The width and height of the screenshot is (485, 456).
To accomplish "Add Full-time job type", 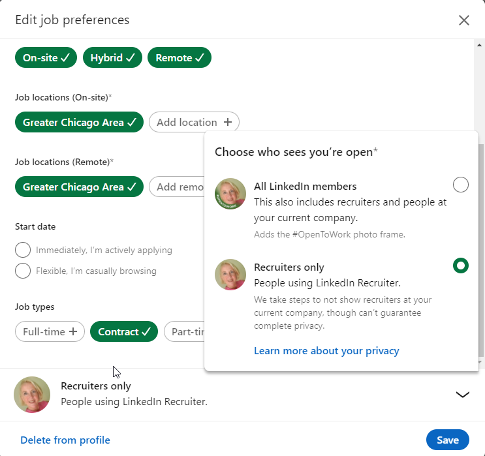I will [50, 331].
